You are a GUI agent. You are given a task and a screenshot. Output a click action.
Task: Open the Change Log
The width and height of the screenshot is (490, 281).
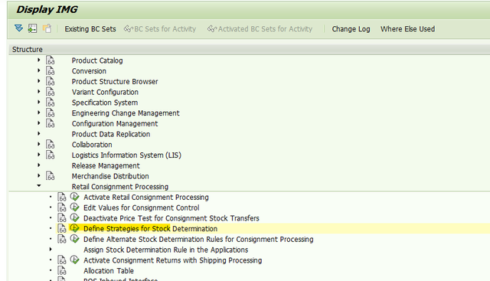tap(351, 29)
